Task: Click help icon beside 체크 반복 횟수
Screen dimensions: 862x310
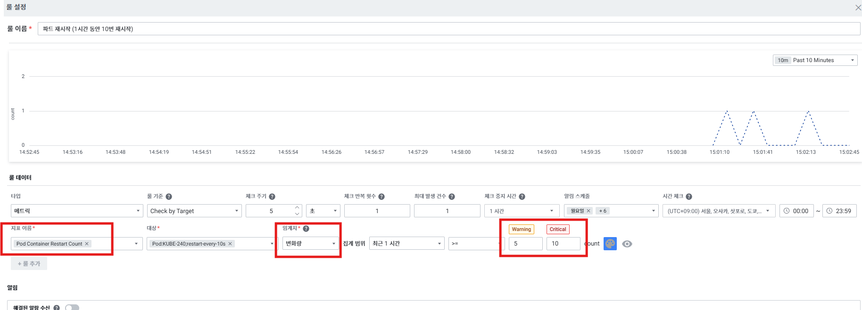Action: (381, 197)
